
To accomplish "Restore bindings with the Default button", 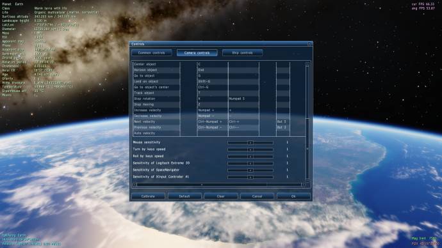I will 184,196.
